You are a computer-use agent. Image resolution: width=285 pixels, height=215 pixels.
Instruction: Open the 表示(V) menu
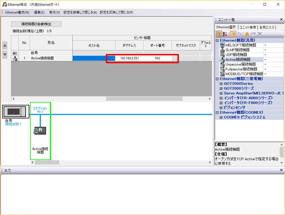coord(54,12)
